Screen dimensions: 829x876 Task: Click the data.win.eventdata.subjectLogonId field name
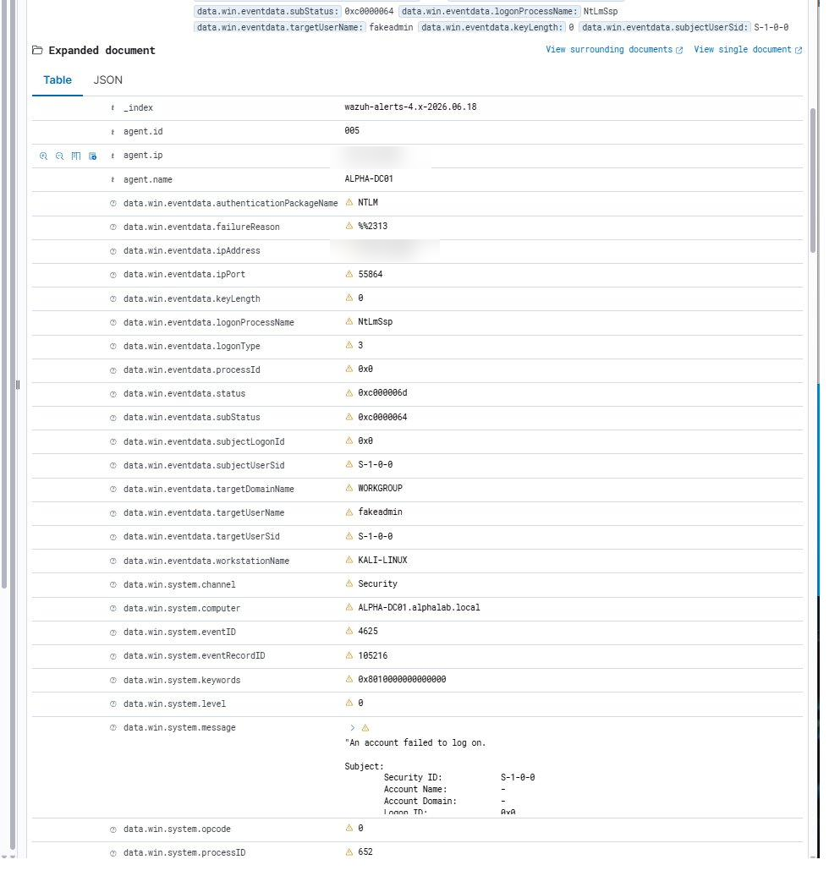pyautogui.click(x=204, y=442)
